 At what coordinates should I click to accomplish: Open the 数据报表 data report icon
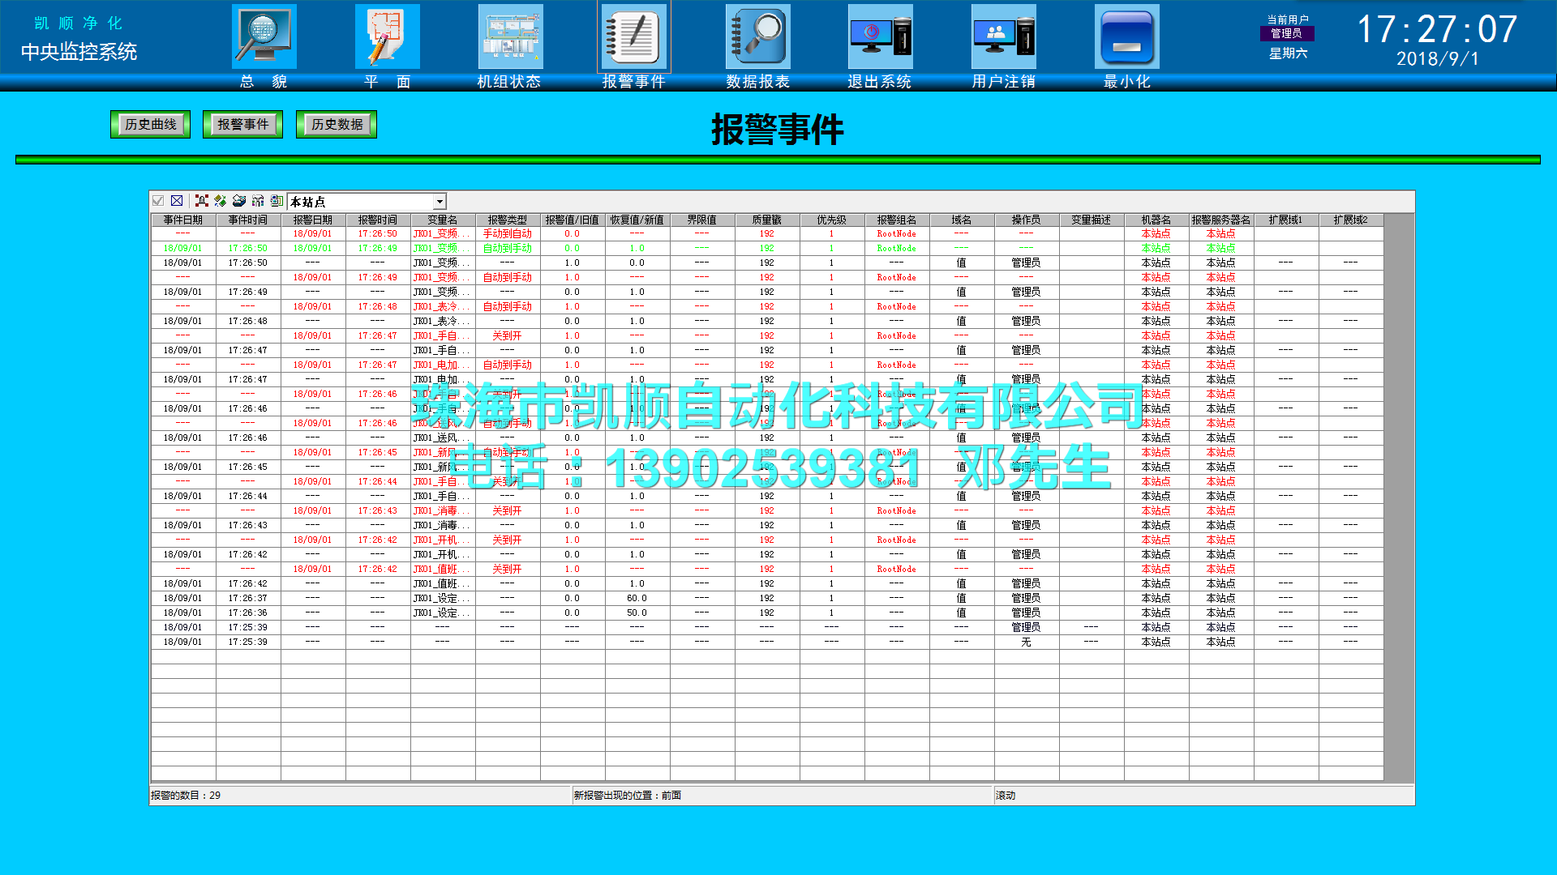[758, 36]
